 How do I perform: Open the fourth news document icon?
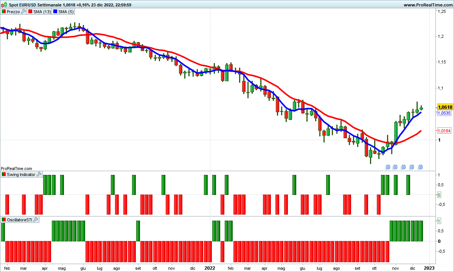pyautogui.click(x=412, y=167)
